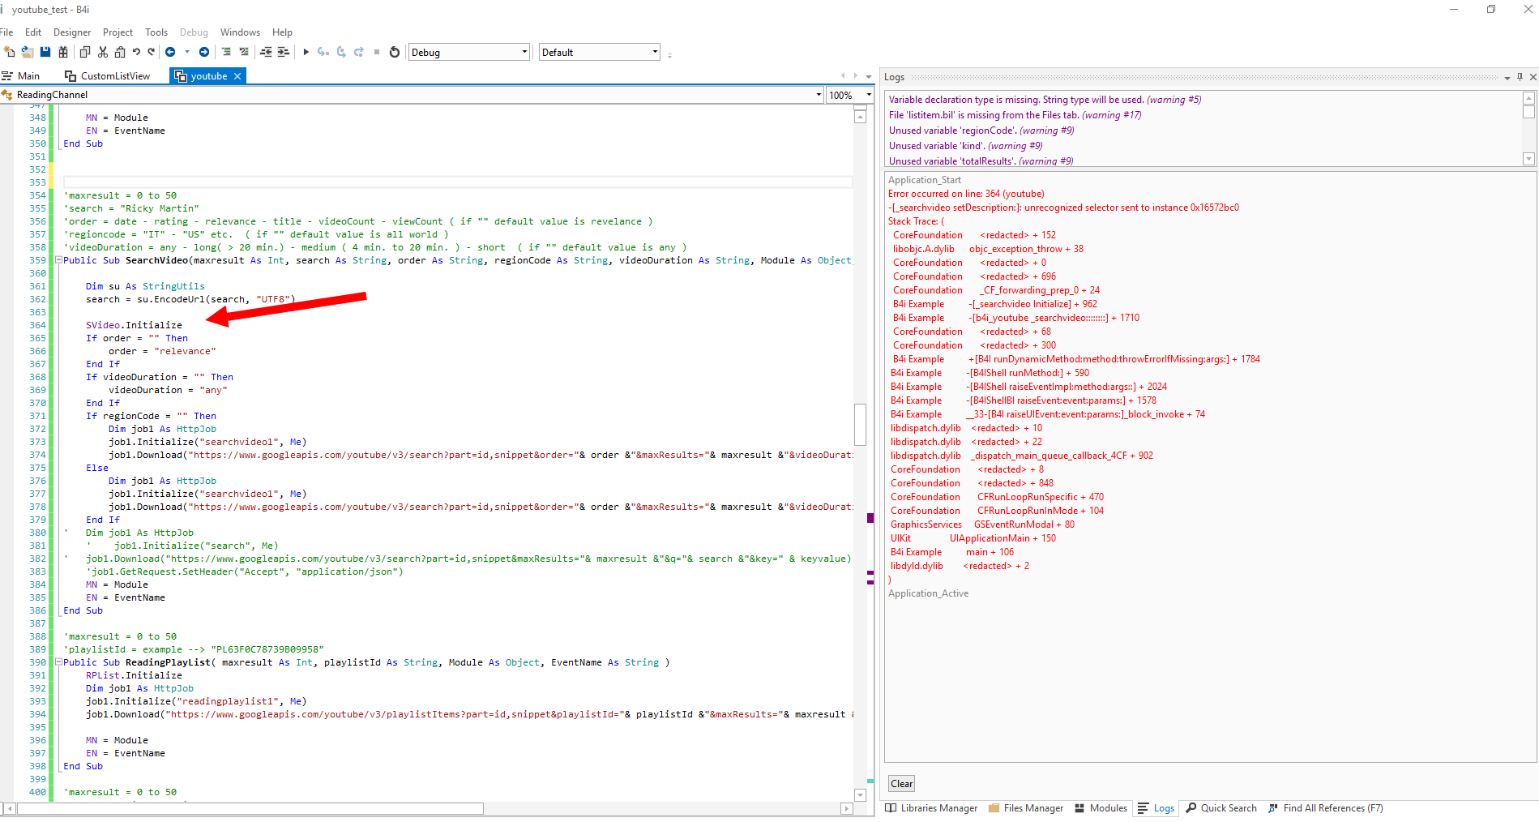Clear the logs with the Clear button

[901, 783]
